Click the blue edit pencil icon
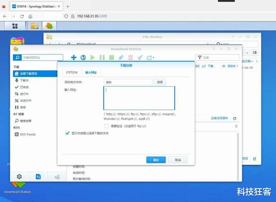 [x=121, y=57]
